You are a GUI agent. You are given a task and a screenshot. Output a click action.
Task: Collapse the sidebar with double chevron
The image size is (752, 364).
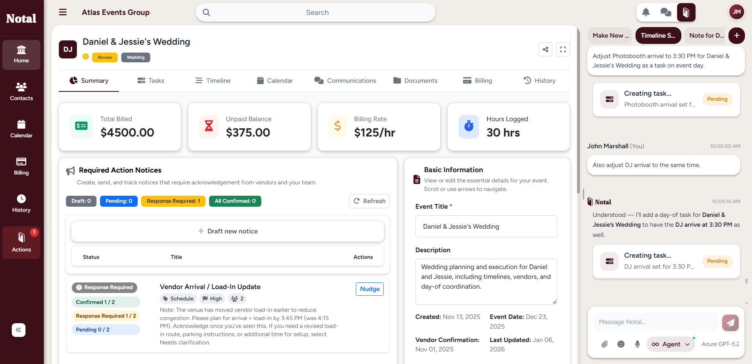coord(18,330)
